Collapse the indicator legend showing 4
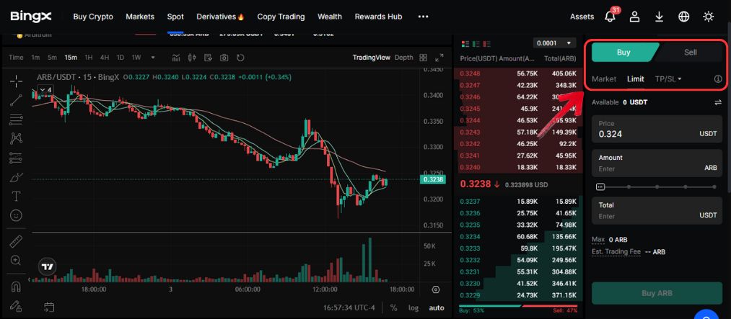The height and width of the screenshot is (319, 731). tap(45, 89)
